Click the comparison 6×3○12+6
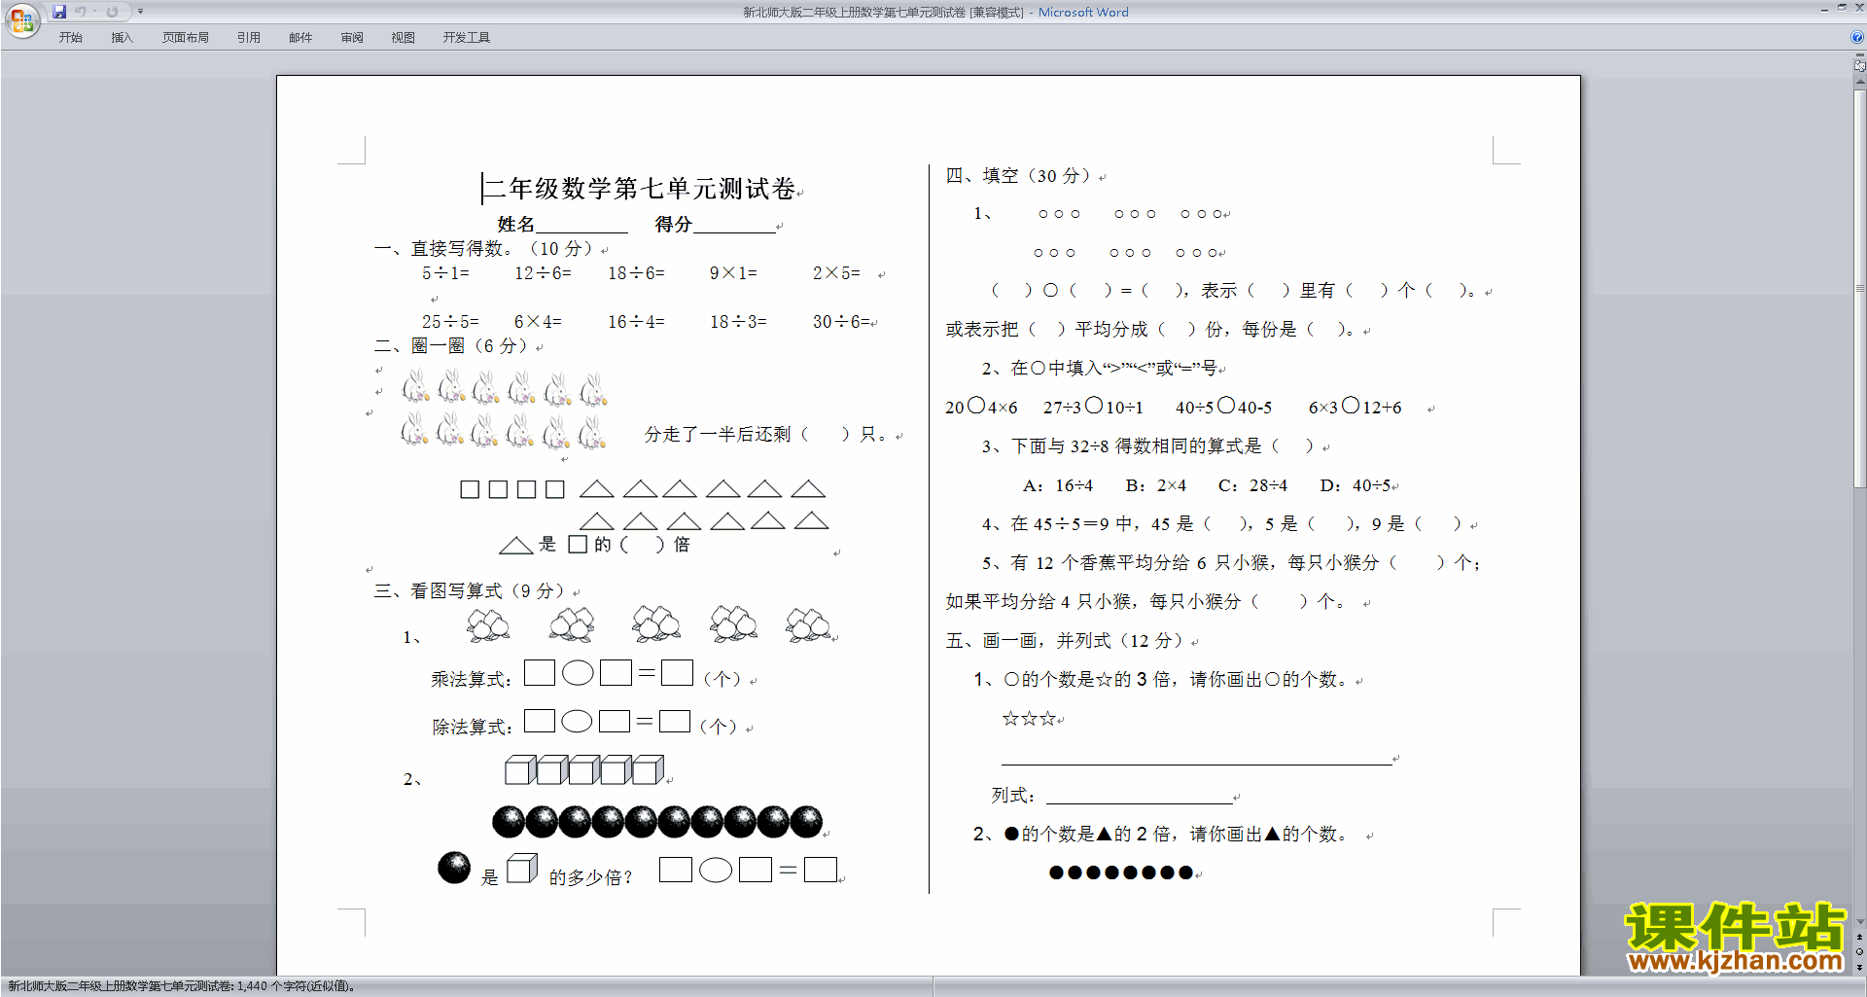The image size is (1867, 997). point(1355,407)
